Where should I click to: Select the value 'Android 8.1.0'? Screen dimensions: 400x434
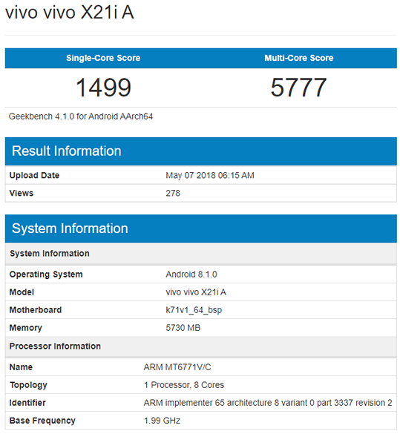191,274
